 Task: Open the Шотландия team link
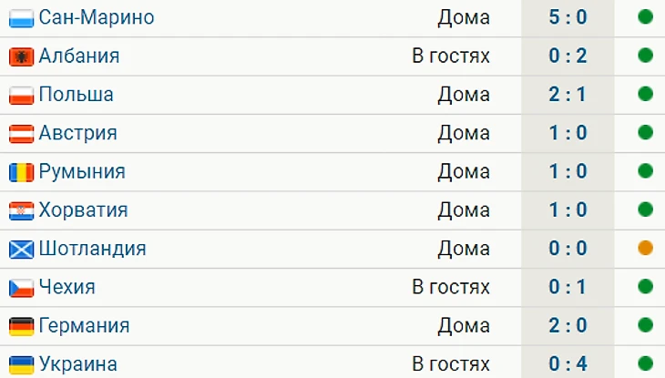[92, 249]
